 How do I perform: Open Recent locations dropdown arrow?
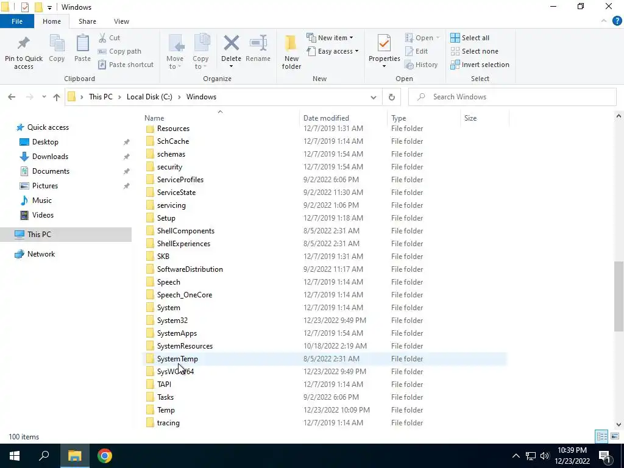coord(44,97)
